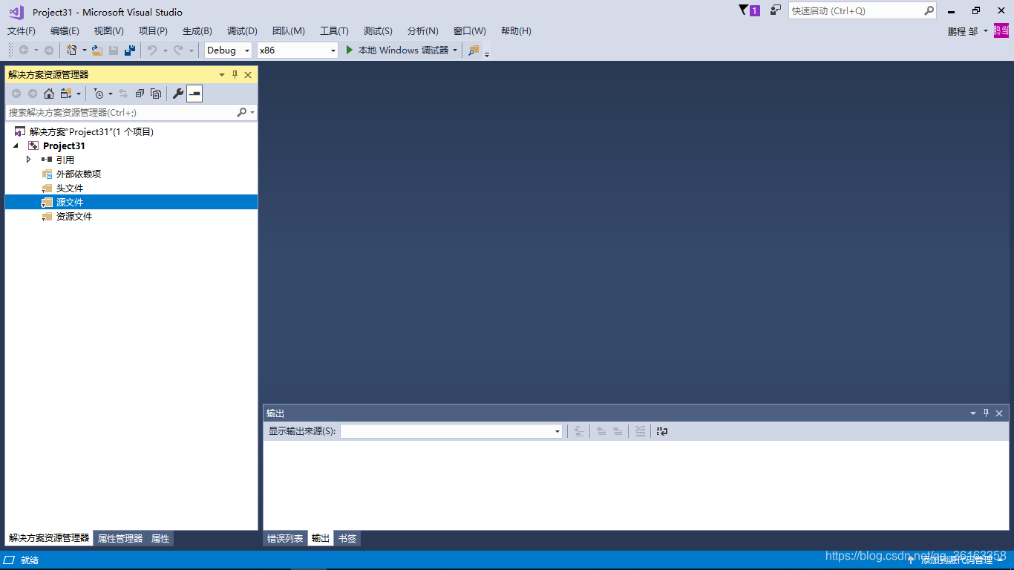Clear all output in the Output panel

[x=640, y=430]
